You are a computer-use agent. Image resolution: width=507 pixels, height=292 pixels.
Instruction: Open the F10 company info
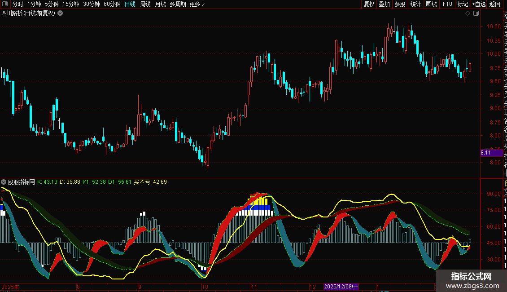click(x=447, y=4)
